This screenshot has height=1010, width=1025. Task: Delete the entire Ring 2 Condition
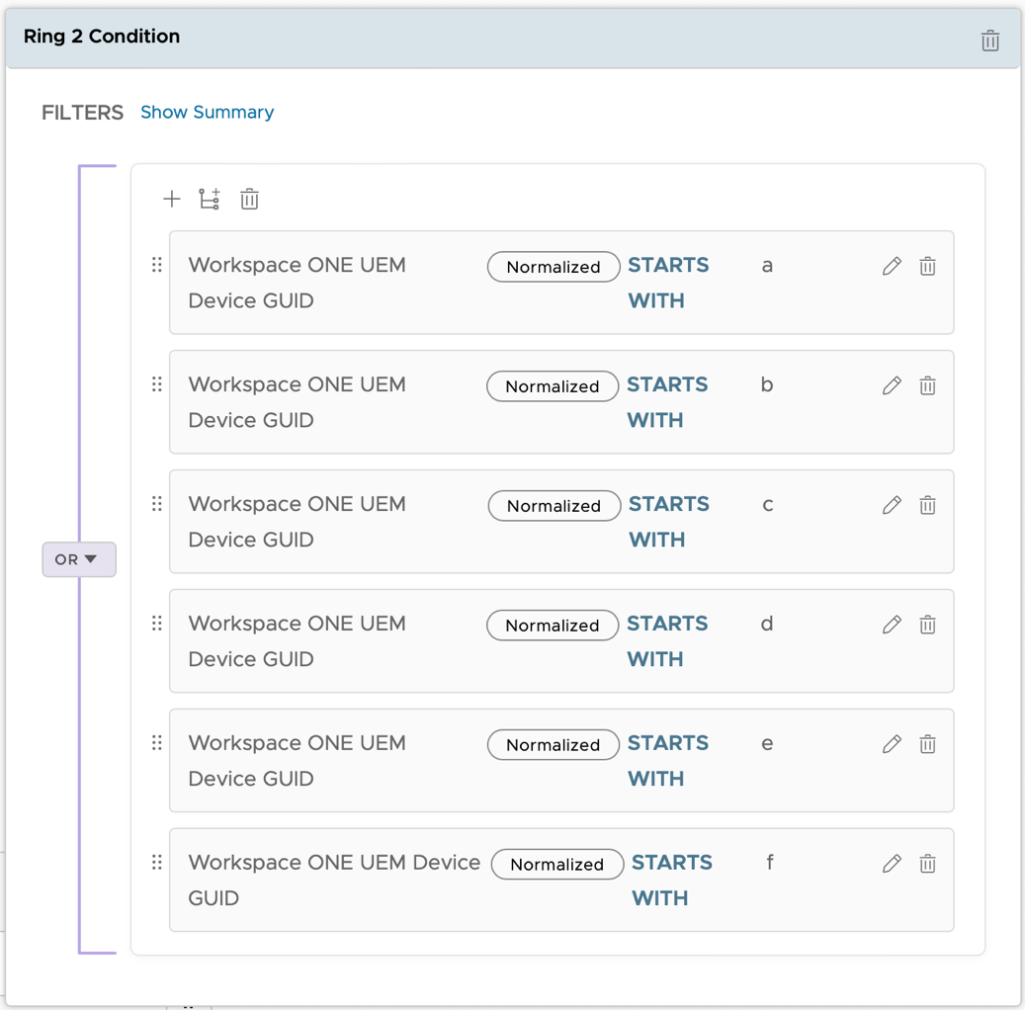pyautogui.click(x=989, y=41)
